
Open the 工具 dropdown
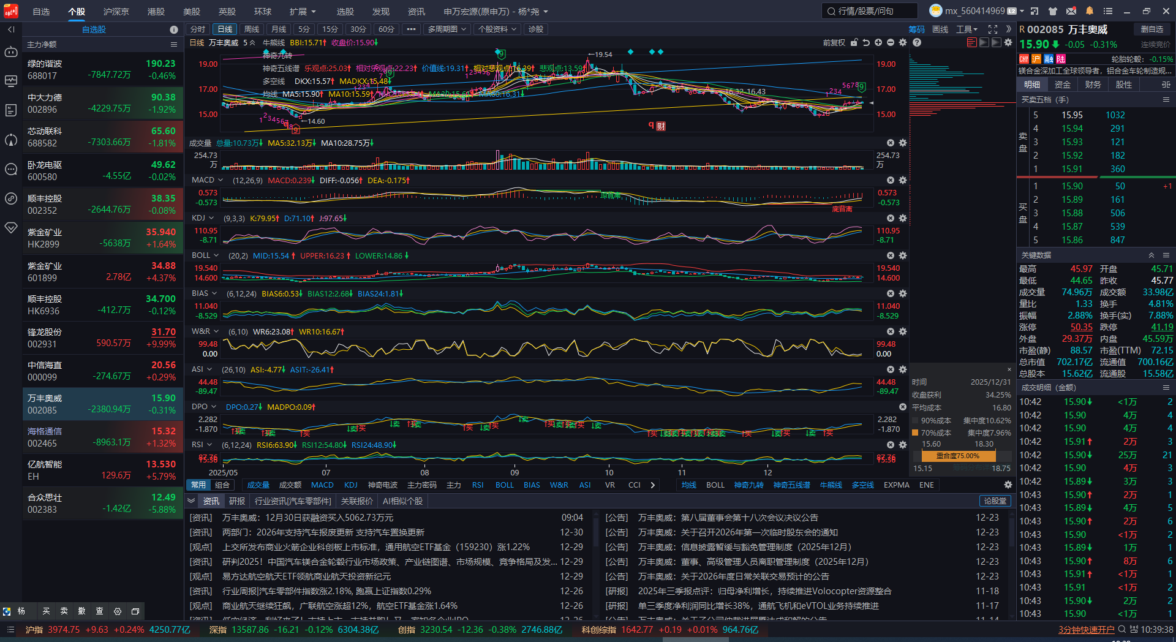(967, 29)
